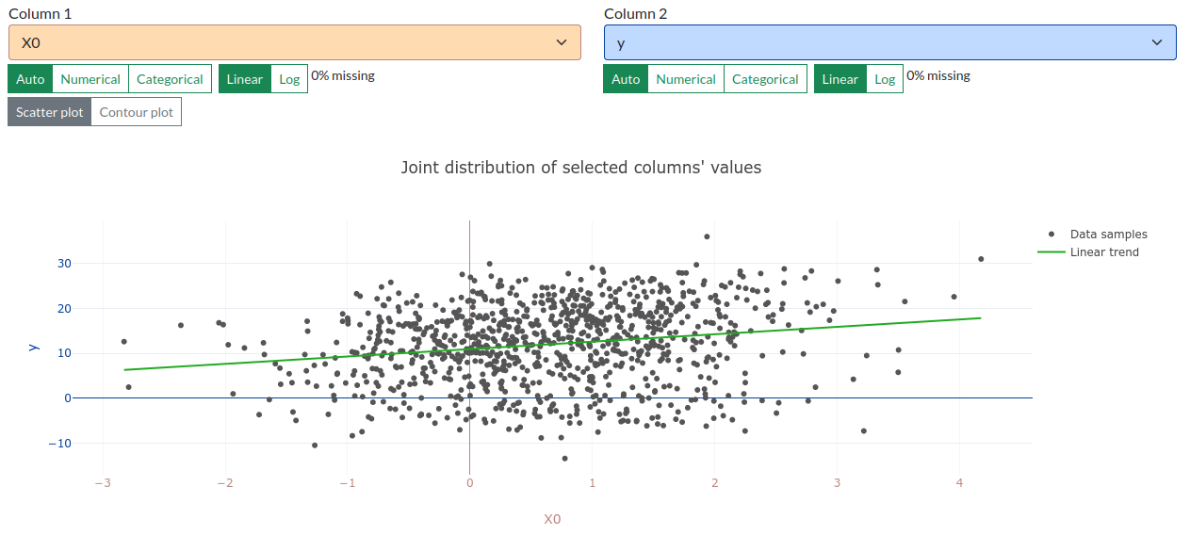Click the Column 2 dropdown chevron arrow

[x=1157, y=42]
